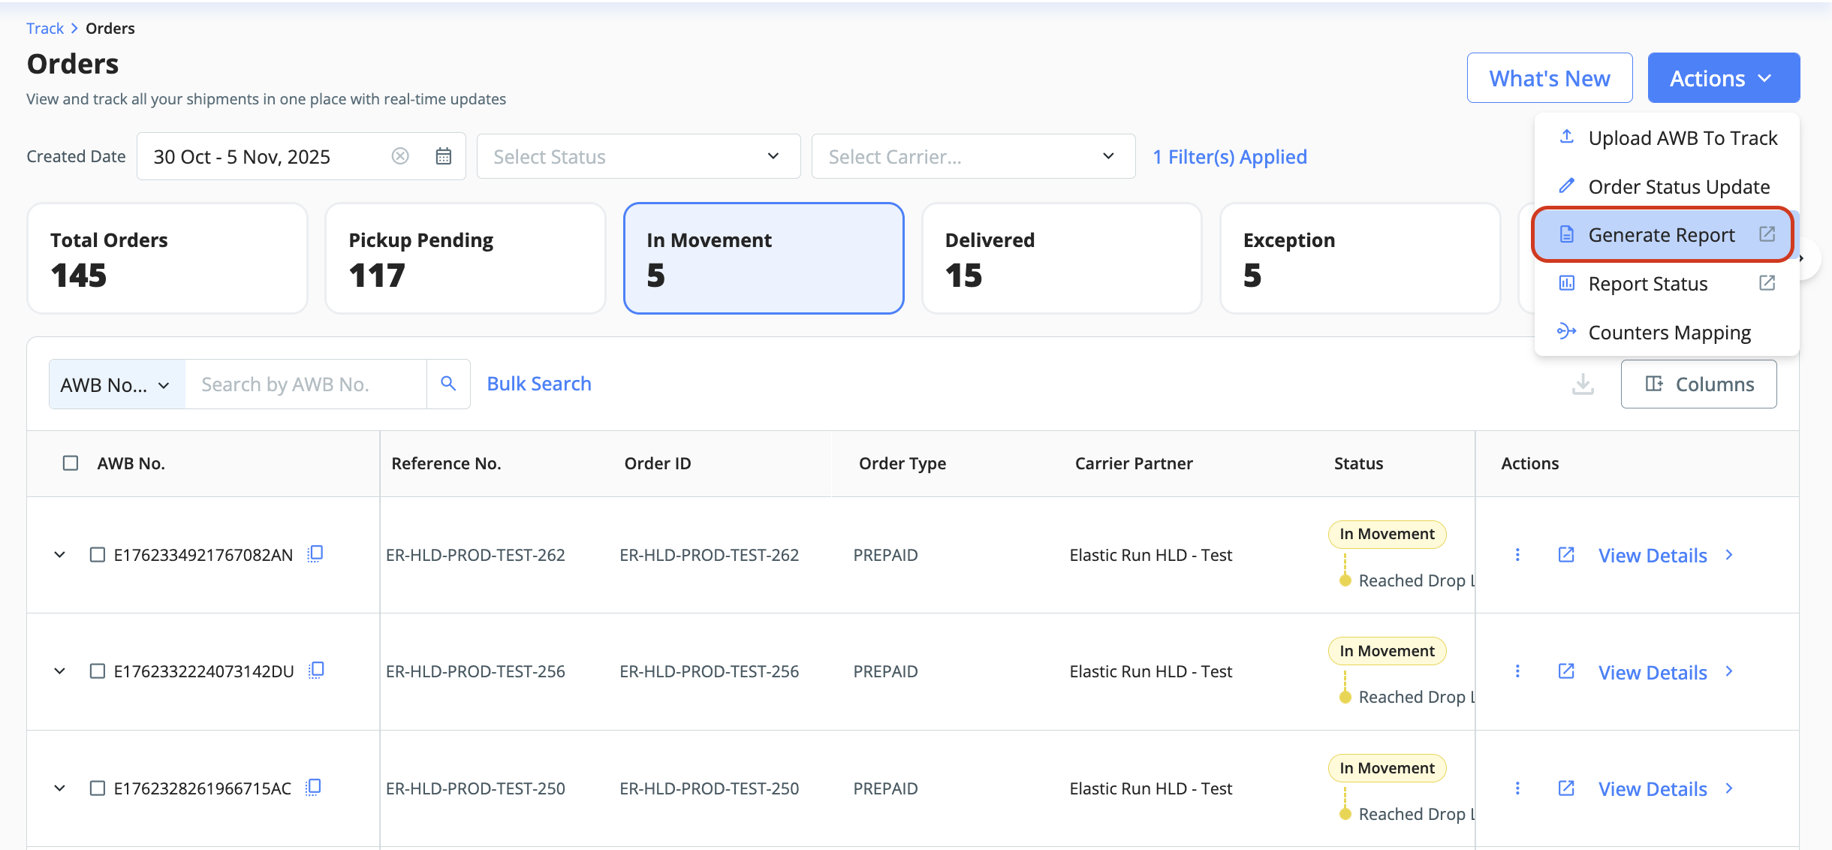This screenshot has width=1832, height=850.
Task: Open the Select Carrier dropdown
Action: (973, 156)
